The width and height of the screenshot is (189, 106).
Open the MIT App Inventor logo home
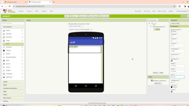9,11
